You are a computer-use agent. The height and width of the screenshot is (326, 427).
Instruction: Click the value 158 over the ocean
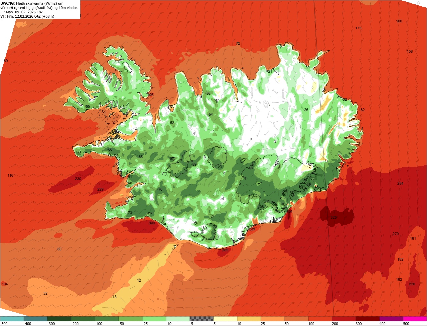[410, 51]
